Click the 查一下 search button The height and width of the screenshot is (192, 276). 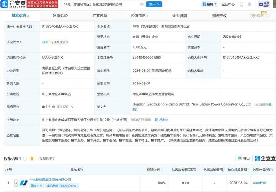pyautogui.click(x=154, y=4)
